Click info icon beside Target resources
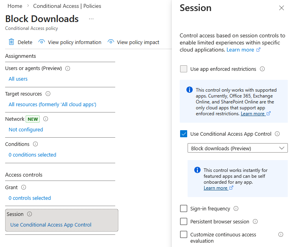291x247 pixels. pos(48,94)
